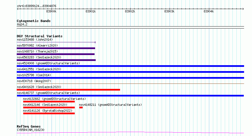Click the nsv6563283 (Sedlazeck2020) purple bar
This screenshot has height=136, width=252.
(56, 60)
